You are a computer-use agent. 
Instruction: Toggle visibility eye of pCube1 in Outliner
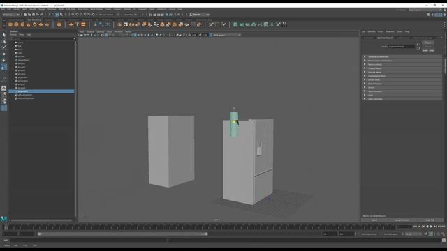click(16, 56)
